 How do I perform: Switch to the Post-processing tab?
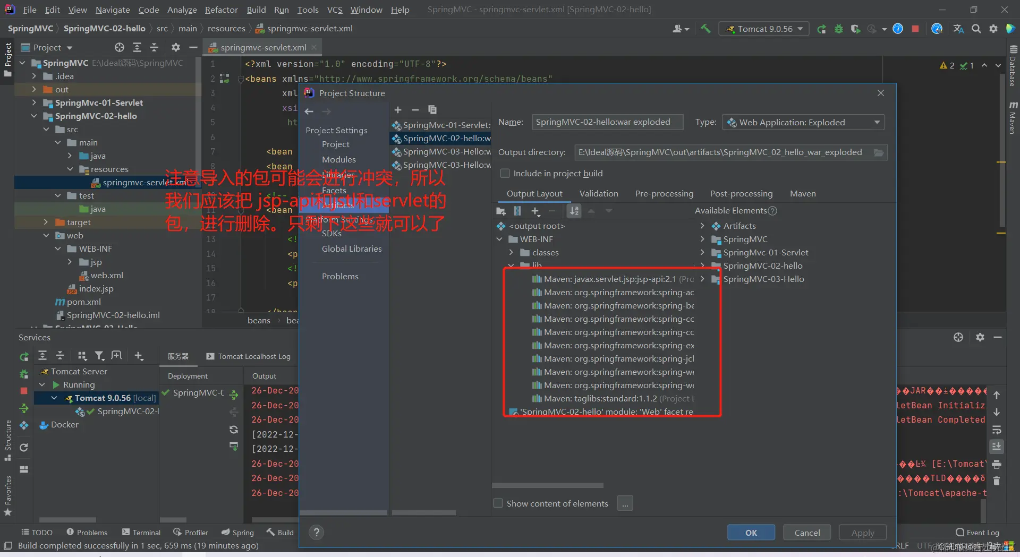point(741,193)
